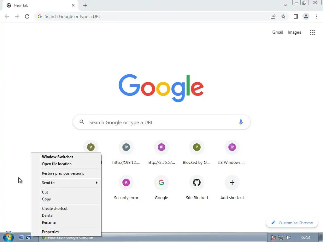The height and width of the screenshot is (242, 323).
Task: Click the Add shortcut tile
Action: point(232,188)
